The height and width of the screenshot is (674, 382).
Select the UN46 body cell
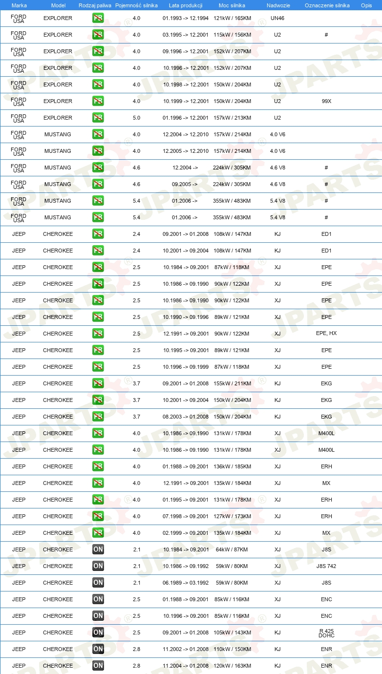[x=277, y=18]
